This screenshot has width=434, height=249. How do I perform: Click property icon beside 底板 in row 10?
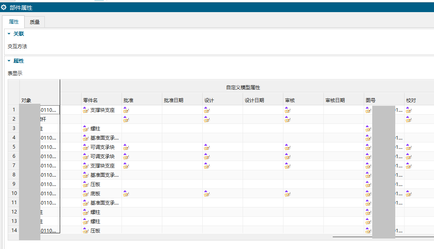(86, 194)
